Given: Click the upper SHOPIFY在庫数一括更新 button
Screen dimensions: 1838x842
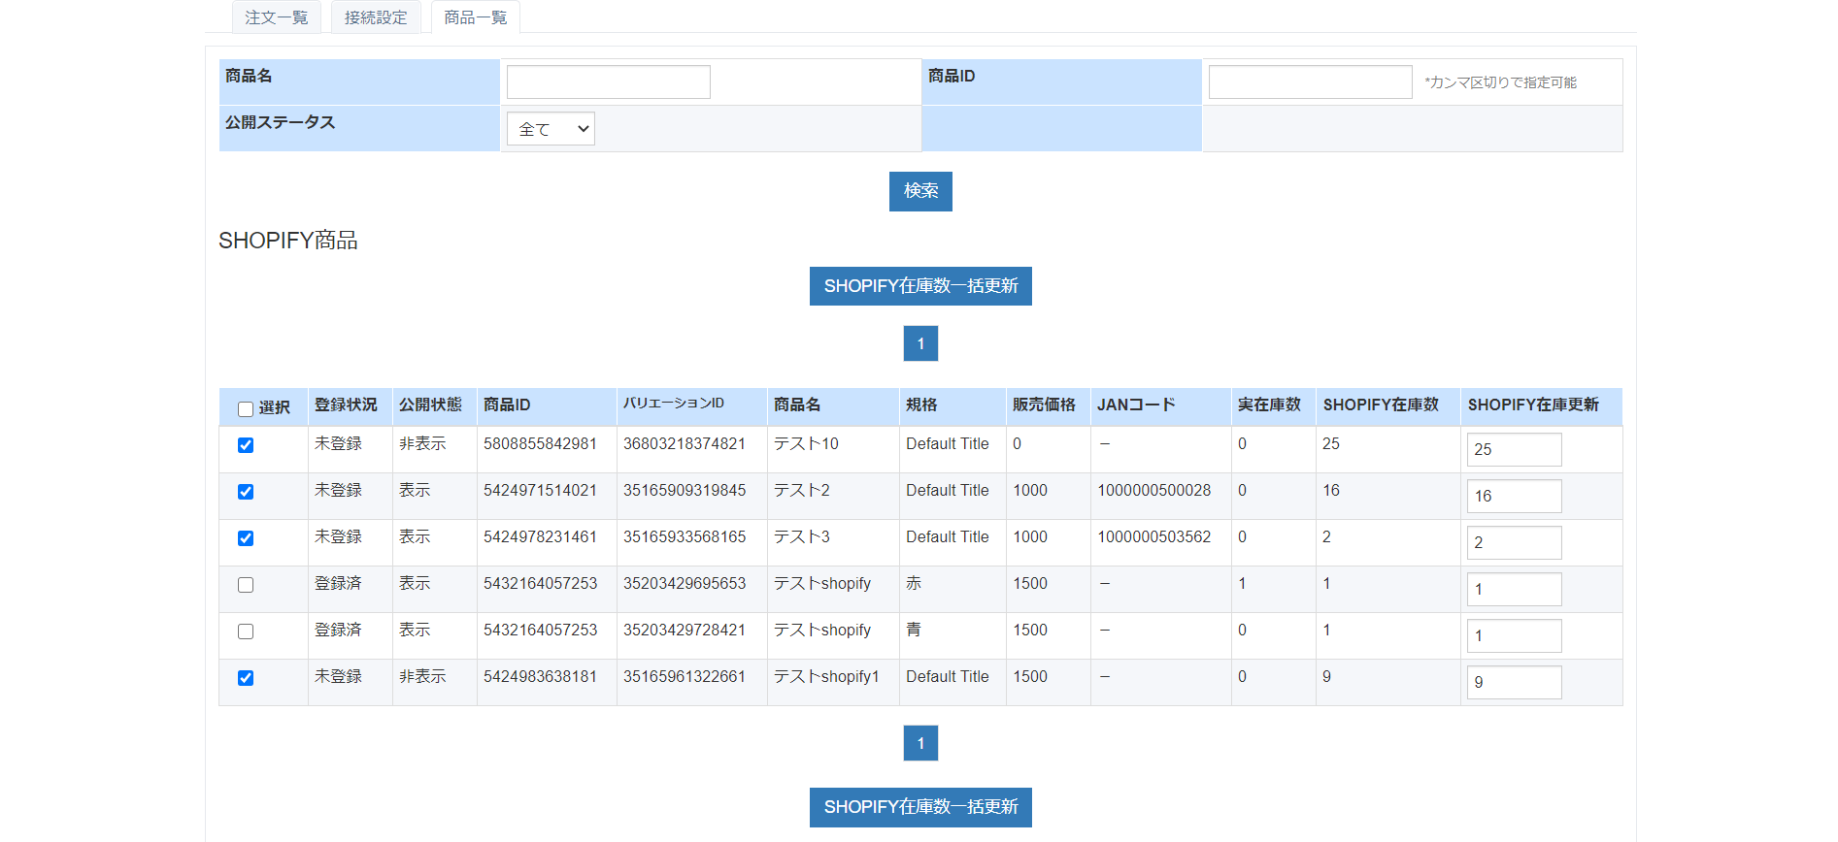Looking at the screenshot, I should [x=920, y=286].
